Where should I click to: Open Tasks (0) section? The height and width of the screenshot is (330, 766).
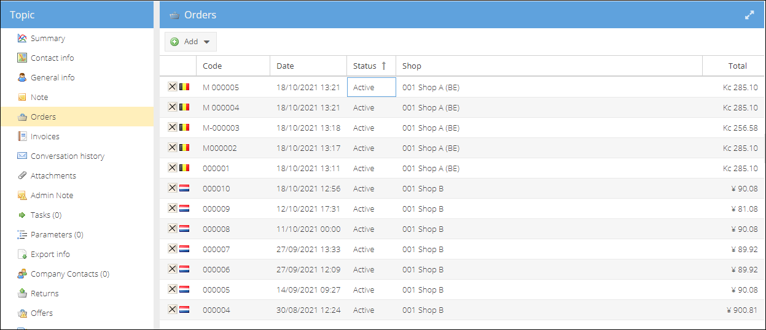click(x=46, y=215)
